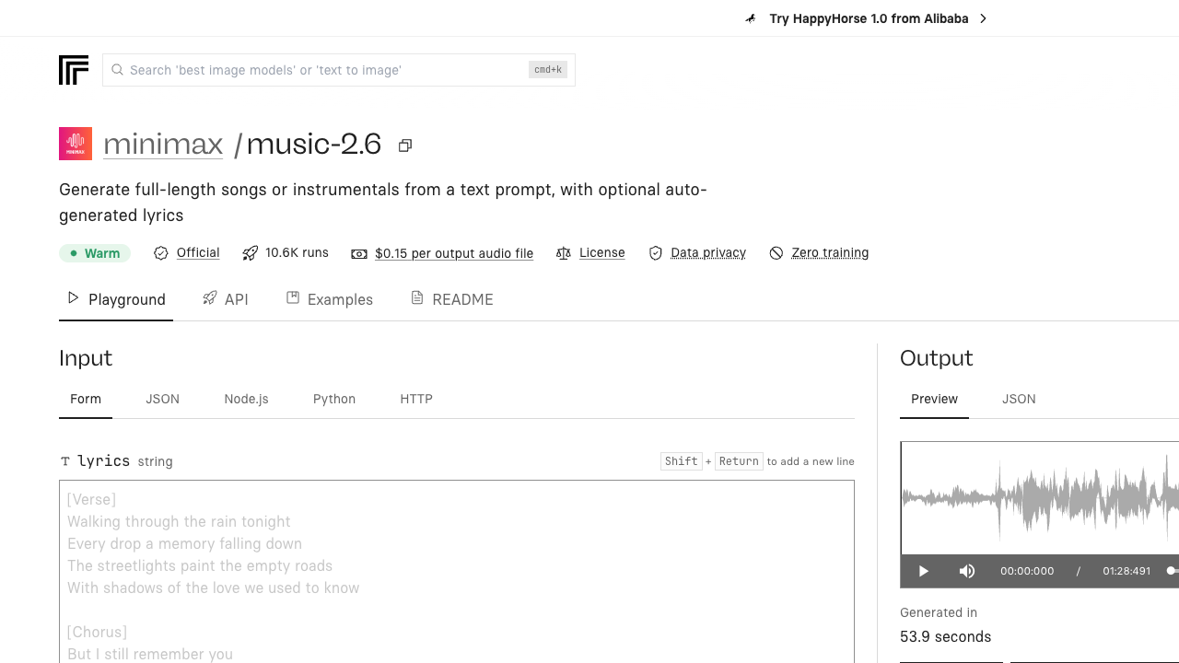Click the banner chevron arrow
The height and width of the screenshot is (663, 1179).
983,18
